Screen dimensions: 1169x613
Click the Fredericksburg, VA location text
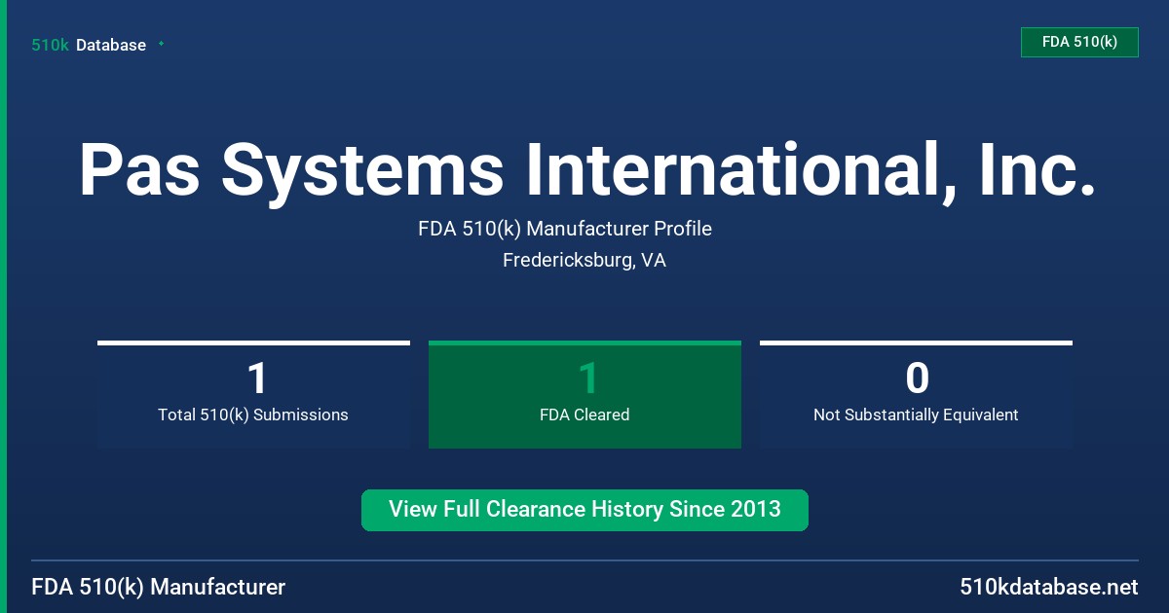[584, 260]
